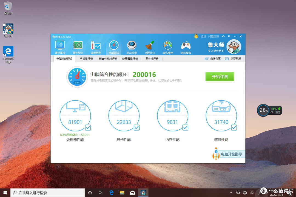Click the gold medal icon in title bar
This screenshot has width=296, height=197.
click(196, 36)
